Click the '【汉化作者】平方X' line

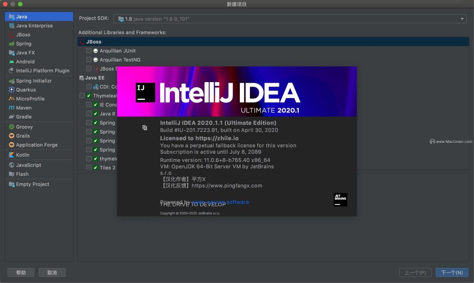pos(184,179)
